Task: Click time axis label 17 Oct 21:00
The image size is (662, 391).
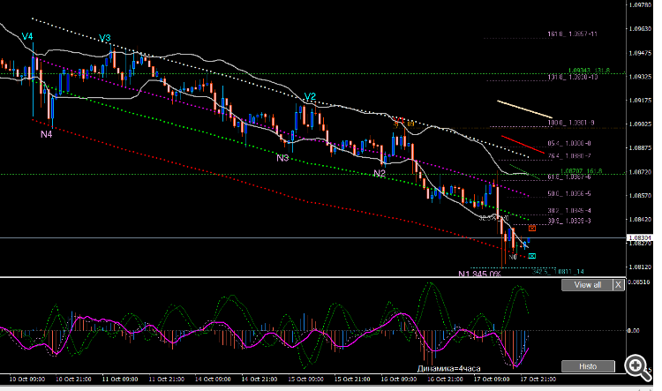Action: coord(538,380)
